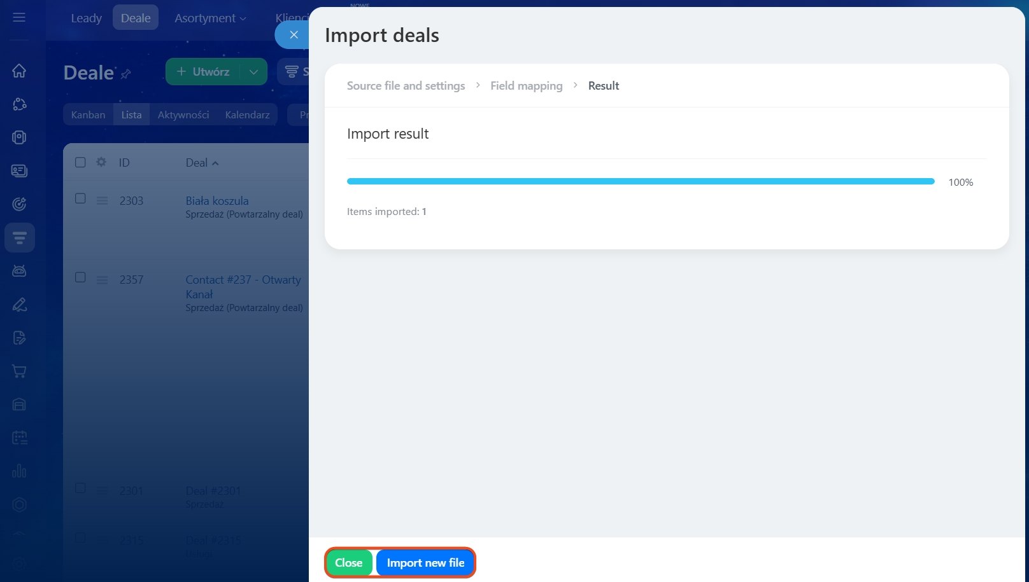
Task: Click the Import new file button
Action: pyautogui.click(x=425, y=563)
